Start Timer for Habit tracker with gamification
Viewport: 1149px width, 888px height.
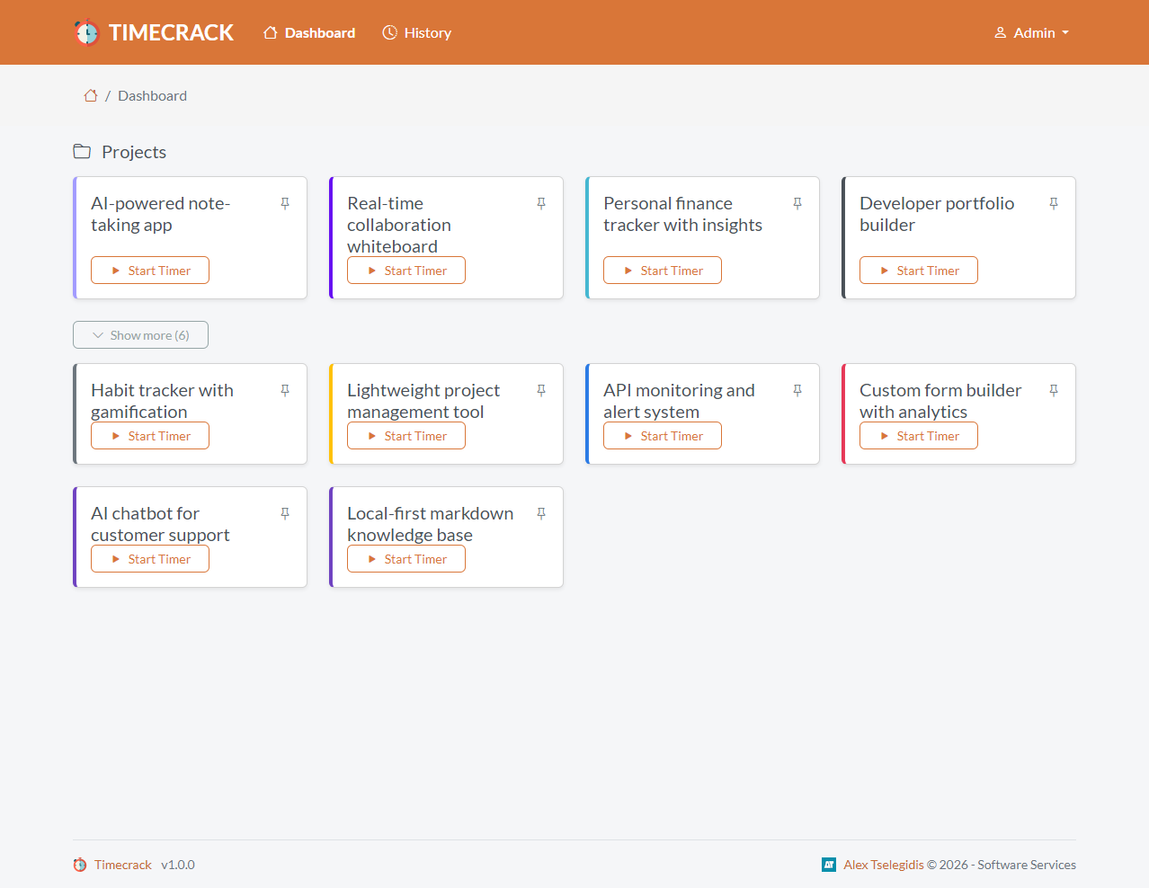150,435
